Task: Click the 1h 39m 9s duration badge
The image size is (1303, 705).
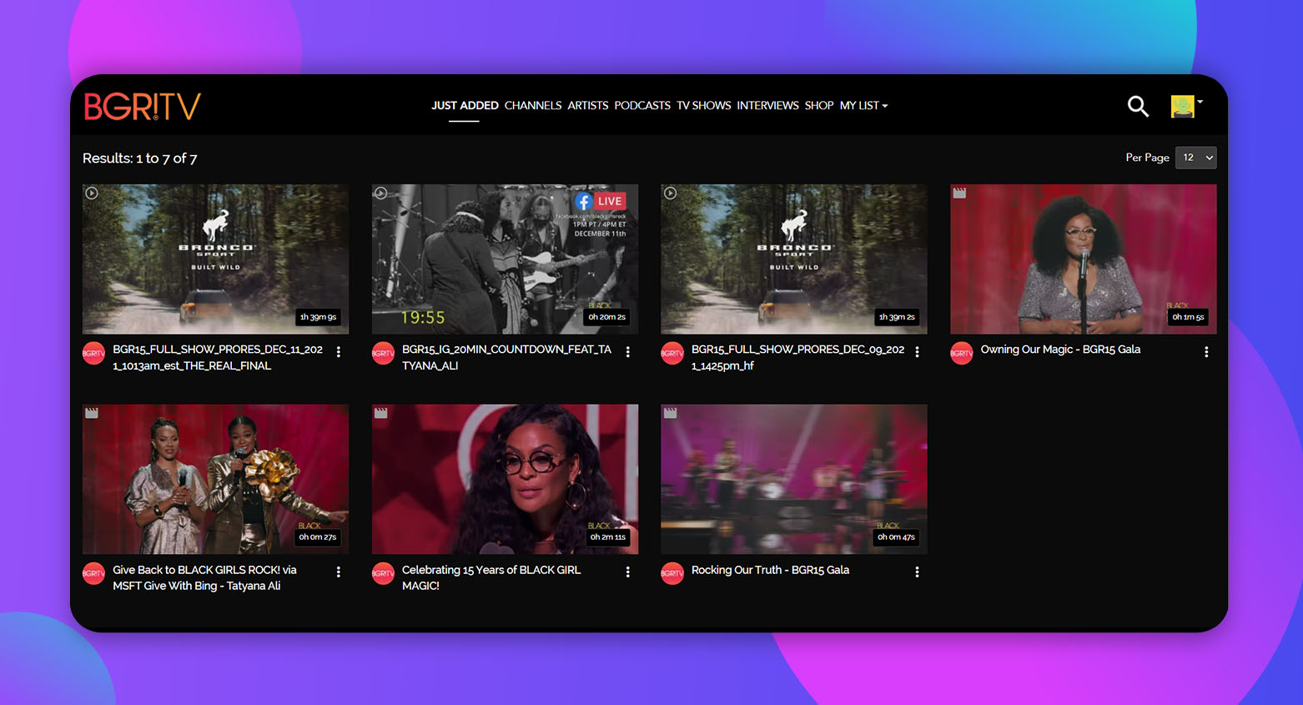Action: point(318,317)
